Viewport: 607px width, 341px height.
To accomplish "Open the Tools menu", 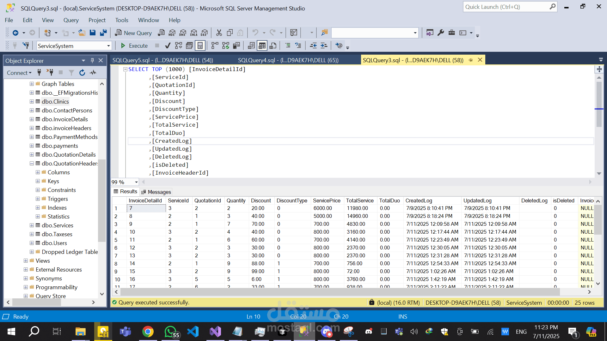I will [122, 20].
